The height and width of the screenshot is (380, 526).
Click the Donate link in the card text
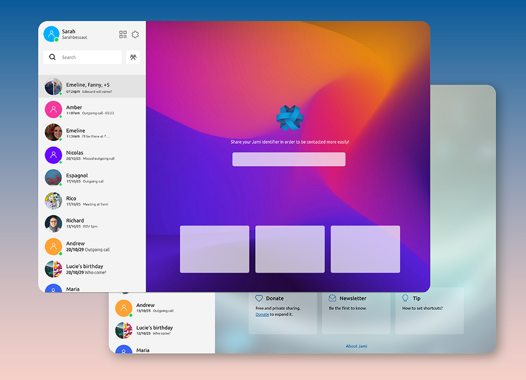tap(262, 315)
